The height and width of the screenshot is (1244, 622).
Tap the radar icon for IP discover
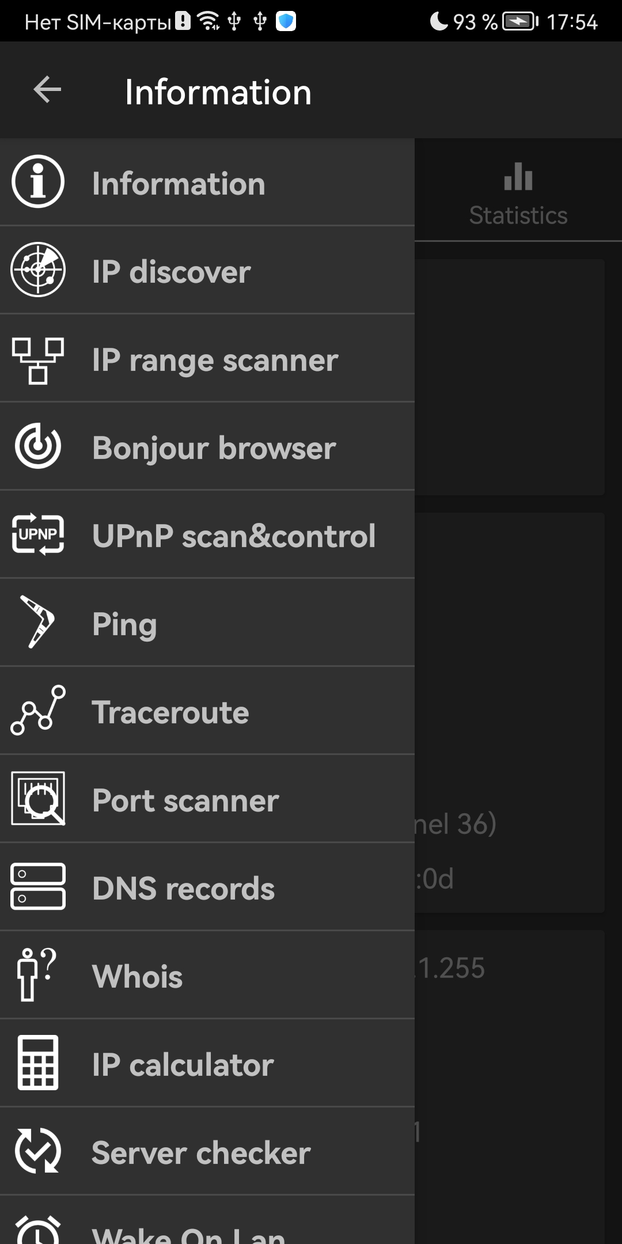point(38,270)
